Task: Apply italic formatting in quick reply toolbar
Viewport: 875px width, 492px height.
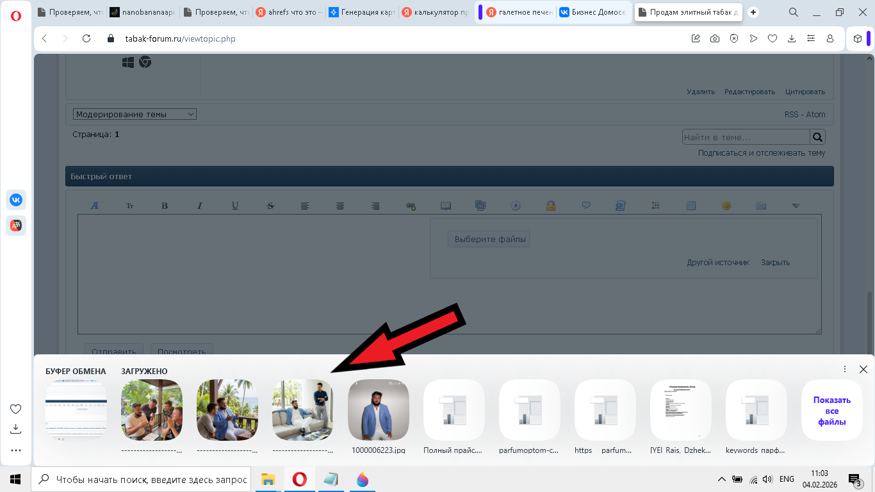Action: (200, 206)
